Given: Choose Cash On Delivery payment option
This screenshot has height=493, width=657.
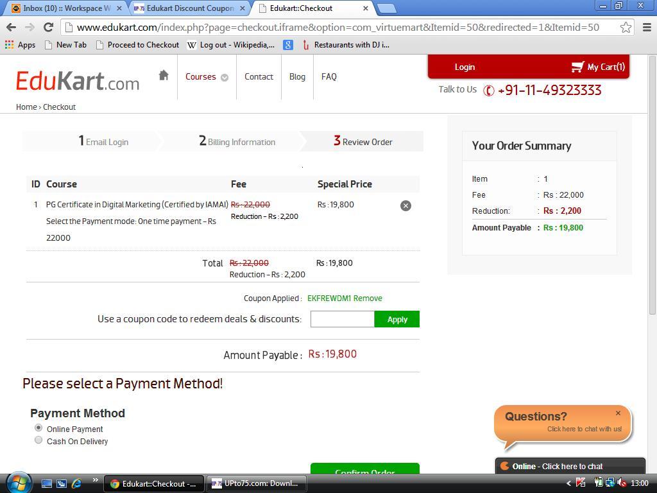Looking at the screenshot, I should [38, 440].
